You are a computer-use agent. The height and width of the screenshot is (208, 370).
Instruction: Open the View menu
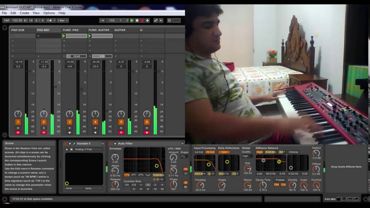(x=36, y=13)
